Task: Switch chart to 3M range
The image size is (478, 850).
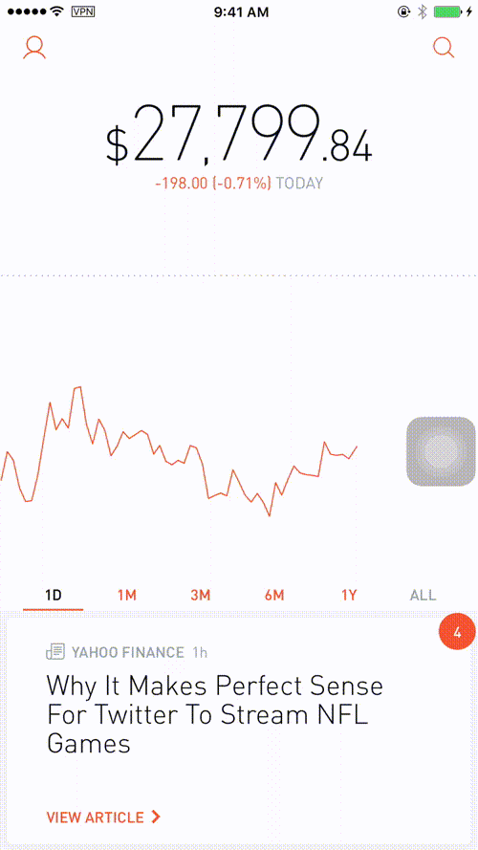Action: [x=200, y=596]
